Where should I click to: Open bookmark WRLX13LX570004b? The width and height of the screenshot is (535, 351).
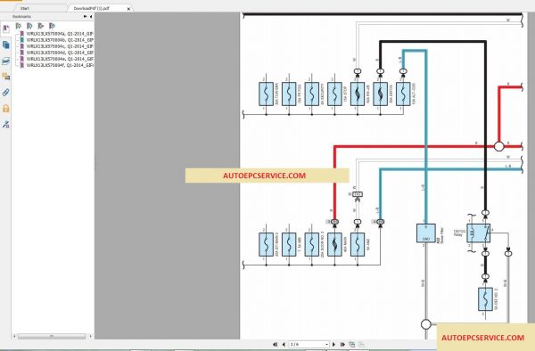(60, 40)
